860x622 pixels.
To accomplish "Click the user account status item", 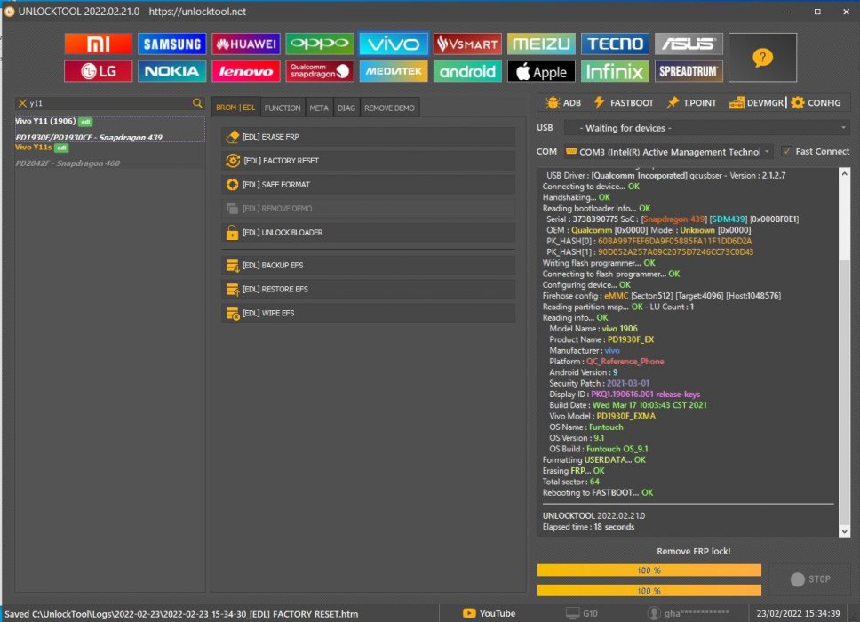I will pos(689,613).
